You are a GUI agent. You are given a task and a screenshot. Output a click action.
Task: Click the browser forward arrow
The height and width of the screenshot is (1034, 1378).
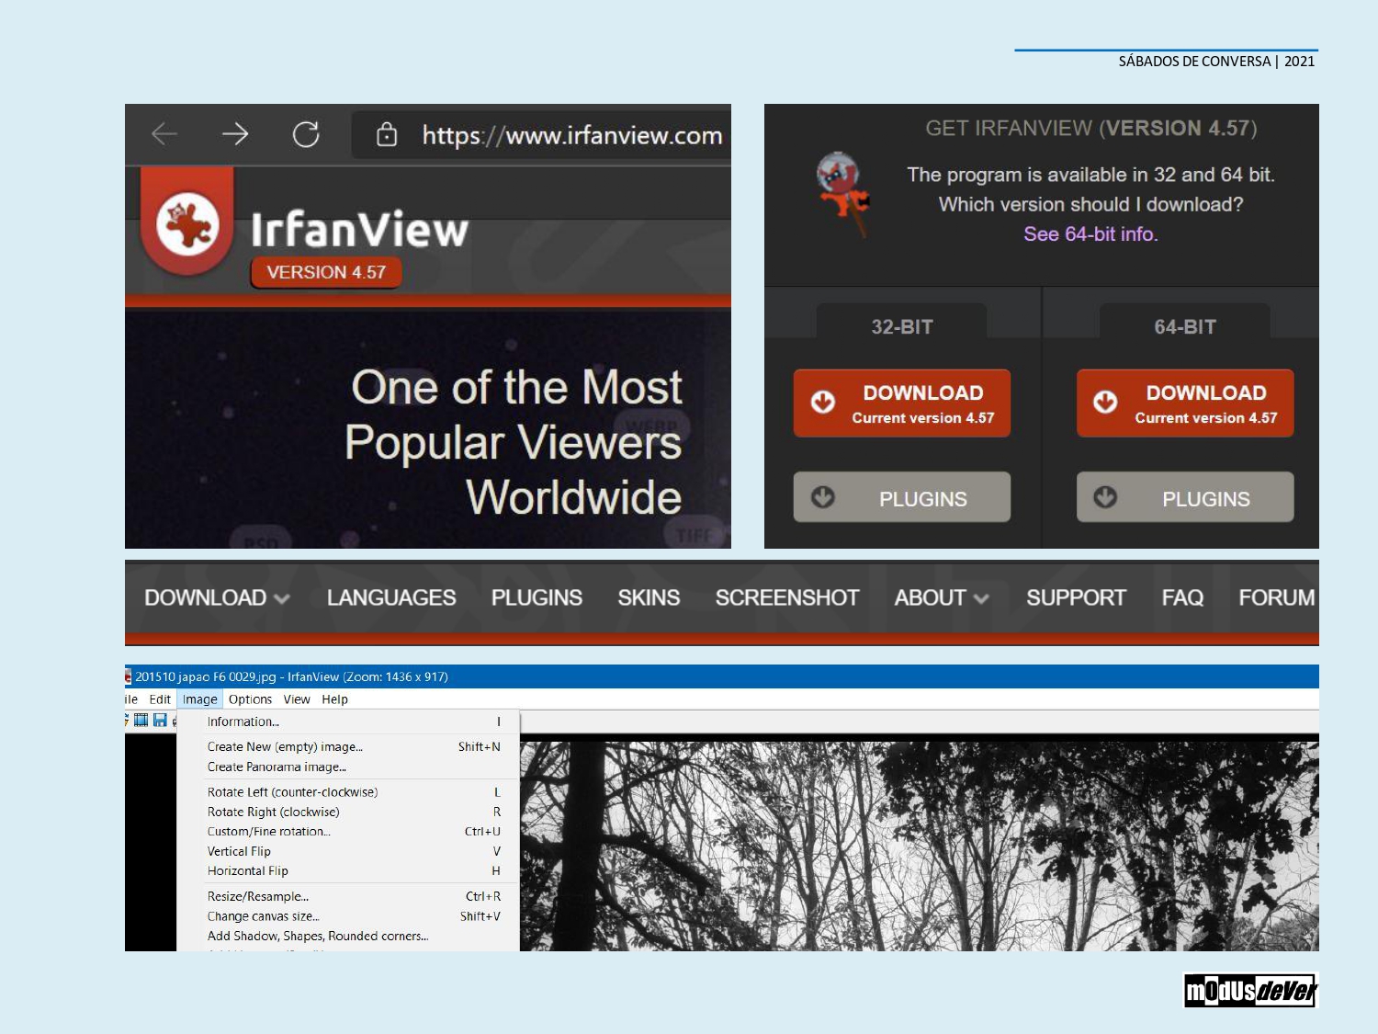click(235, 134)
